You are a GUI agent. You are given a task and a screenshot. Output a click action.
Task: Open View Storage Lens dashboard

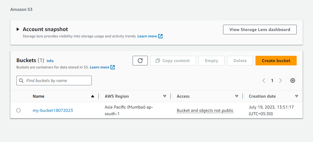260,30
